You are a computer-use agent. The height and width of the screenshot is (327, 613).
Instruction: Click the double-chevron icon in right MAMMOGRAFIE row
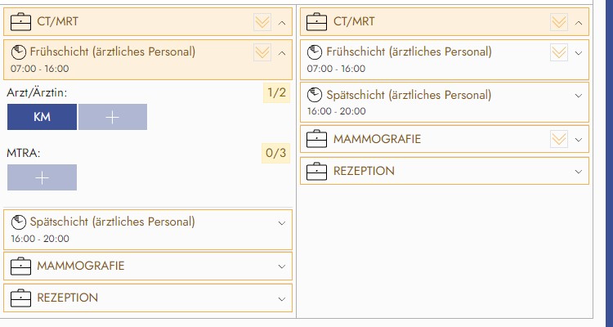559,139
